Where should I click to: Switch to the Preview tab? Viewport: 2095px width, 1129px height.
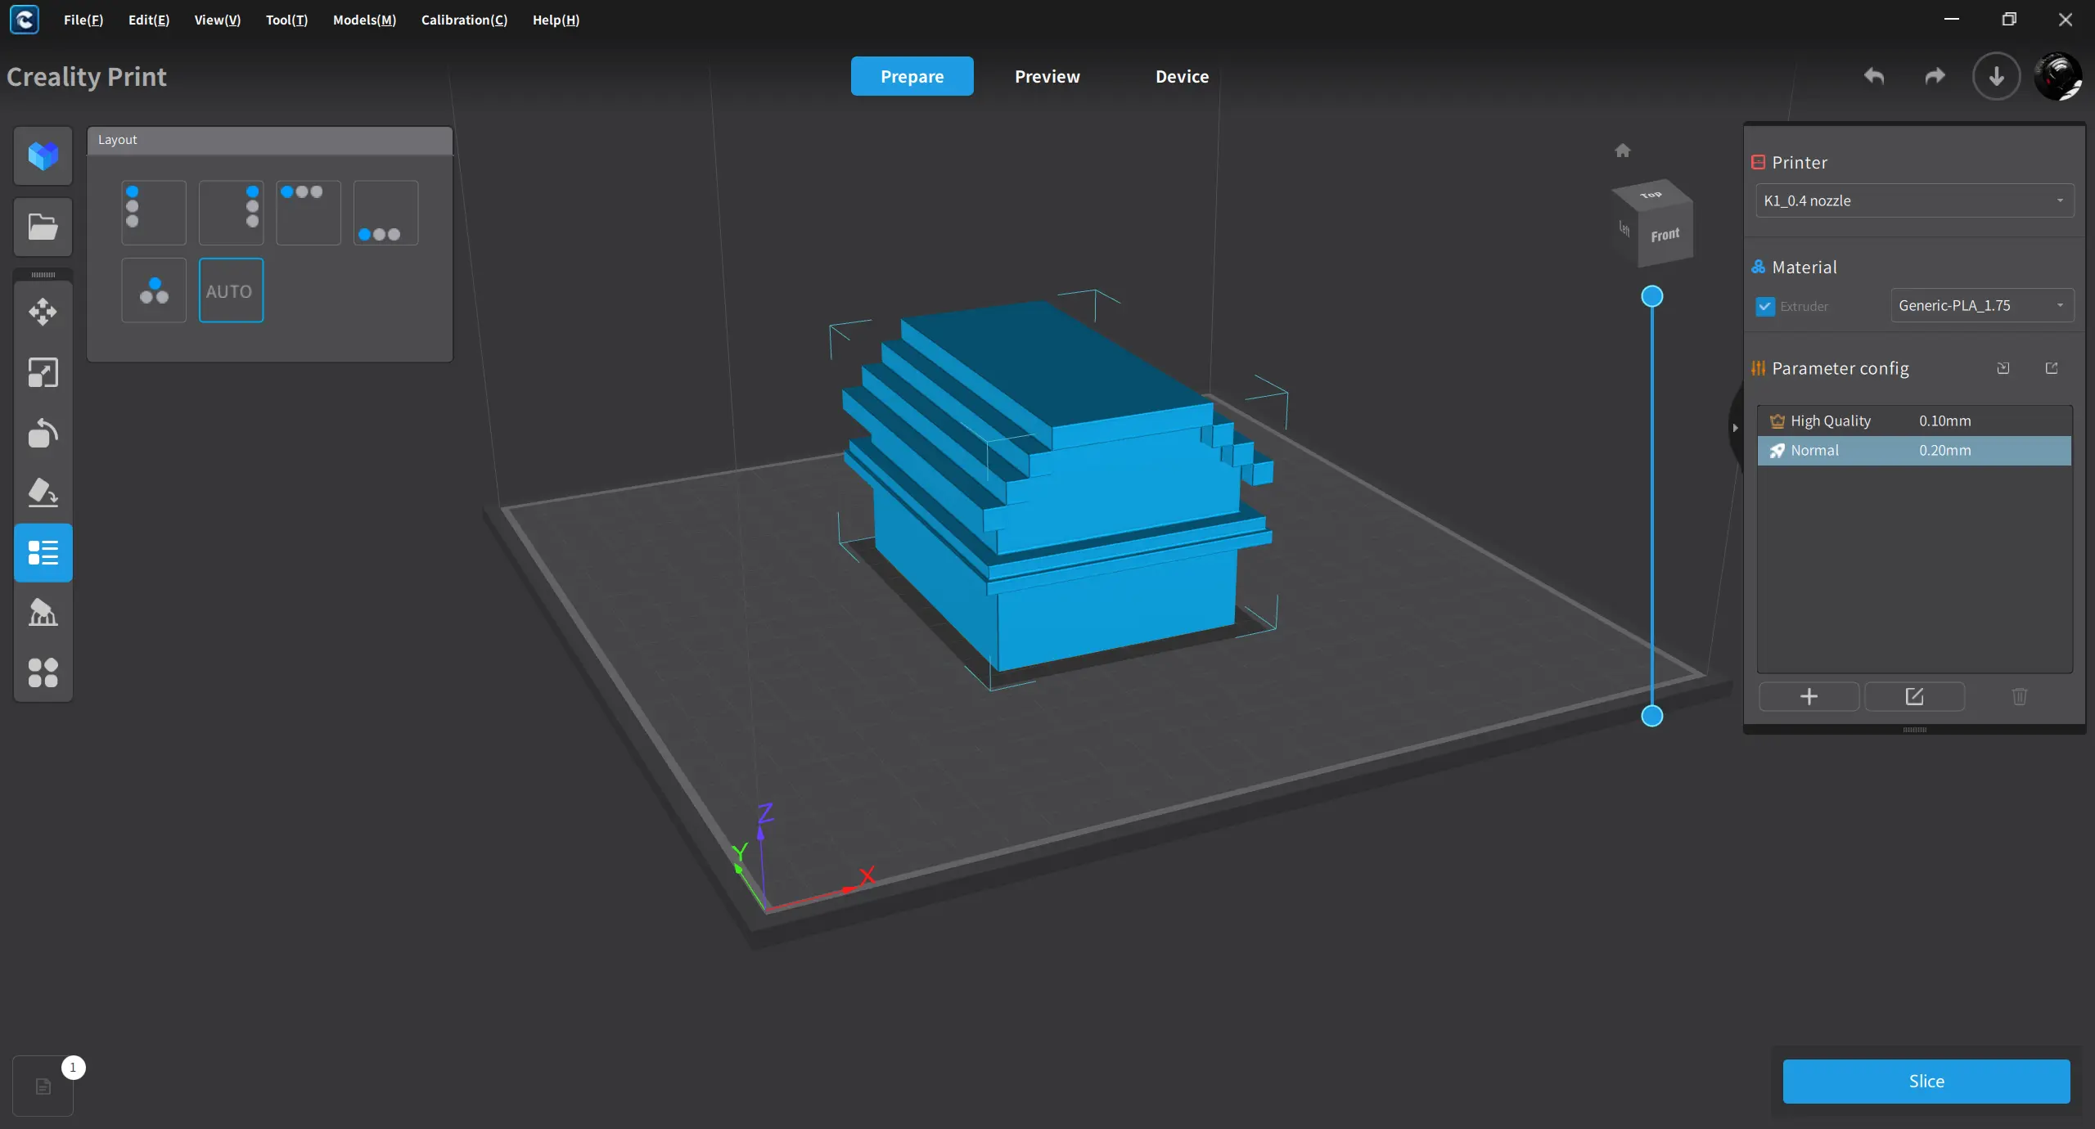click(x=1047, y=76)
